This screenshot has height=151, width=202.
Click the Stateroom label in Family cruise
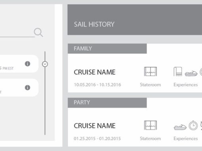pyautogui.click(x=151, y=85)
